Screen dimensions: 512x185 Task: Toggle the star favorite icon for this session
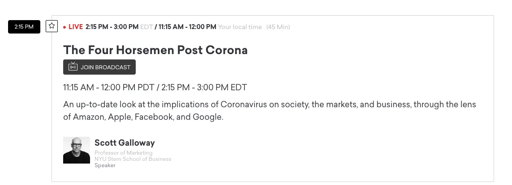pos(52,26)
